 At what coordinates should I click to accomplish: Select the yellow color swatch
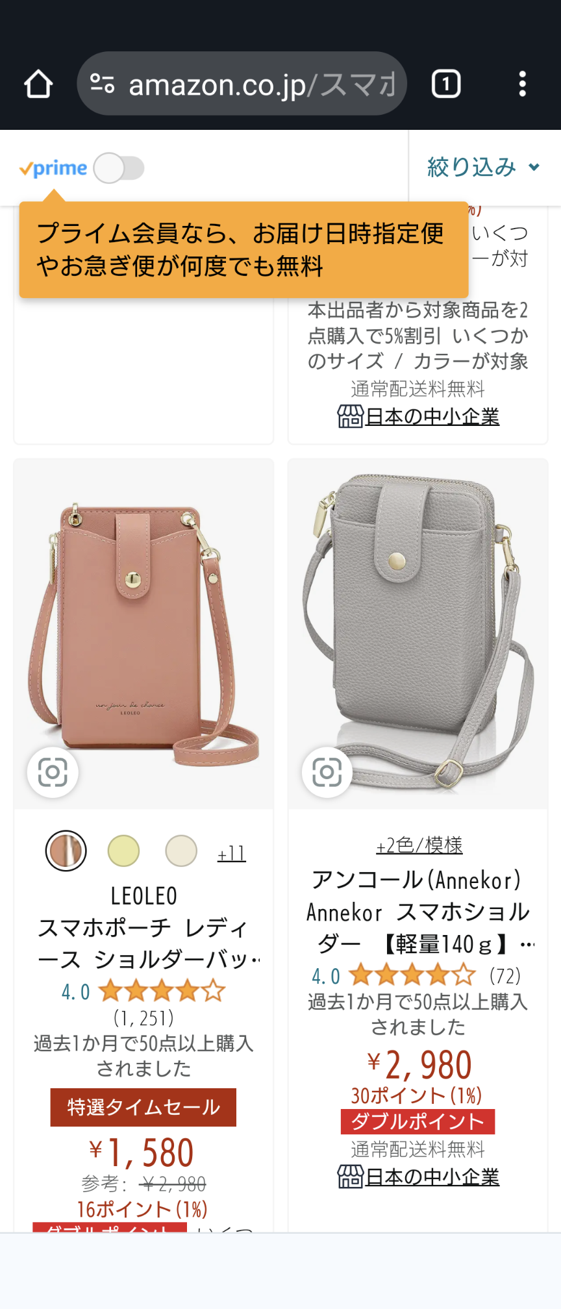(x=123, y=851)
